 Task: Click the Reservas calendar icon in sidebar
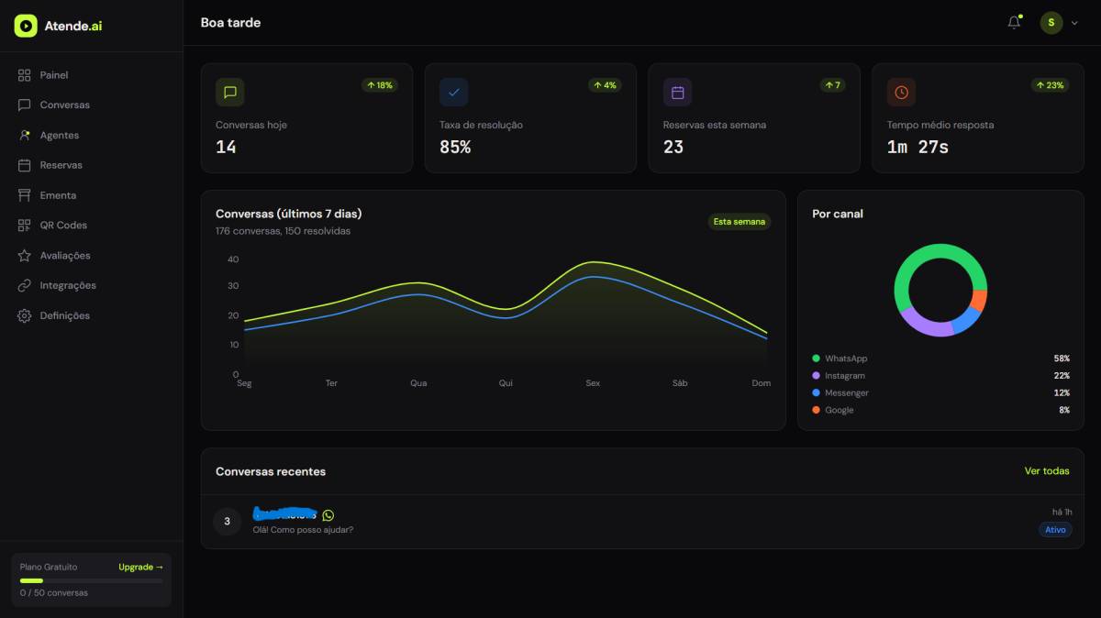point(25,166)
